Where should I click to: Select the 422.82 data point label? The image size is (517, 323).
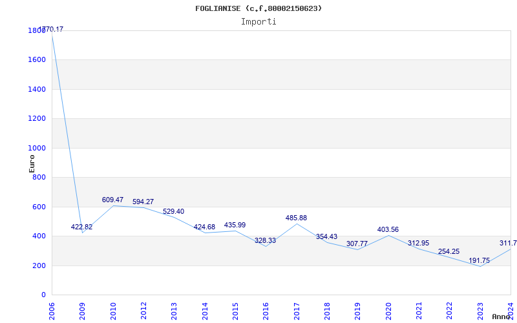point(81,227)
